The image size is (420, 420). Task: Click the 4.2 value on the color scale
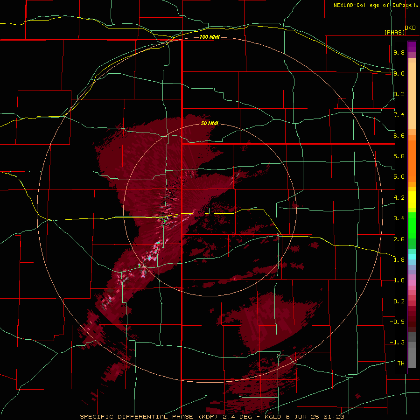click(x=399, y=198)
